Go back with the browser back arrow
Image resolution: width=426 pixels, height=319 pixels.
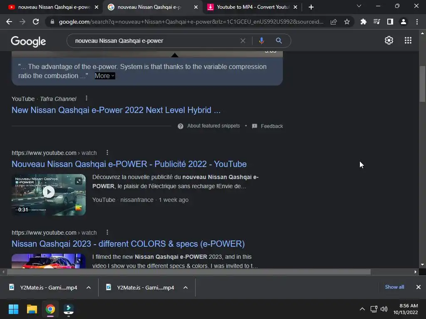(x=9, y=22)
